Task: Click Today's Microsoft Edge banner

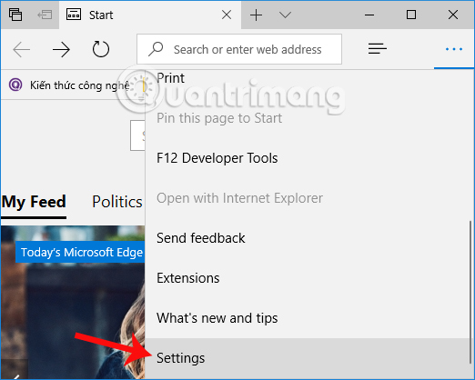Action: tap(80, 252)
